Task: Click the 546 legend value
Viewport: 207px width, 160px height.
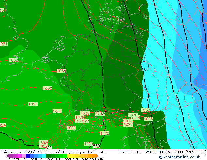Action: (59, 159)
